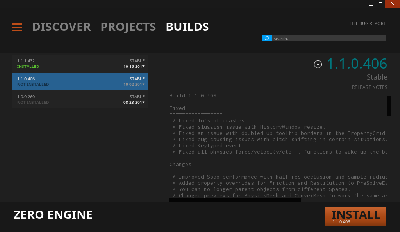Select build 1.0.0.260 row
Image resolution: width=400 pixels, height=232 pixels.
(x=80, y=99)
